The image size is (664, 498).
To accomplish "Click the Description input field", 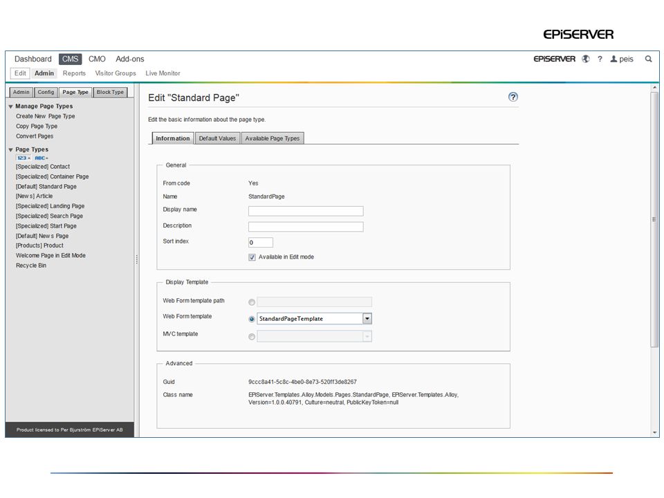I will [306, 227].
